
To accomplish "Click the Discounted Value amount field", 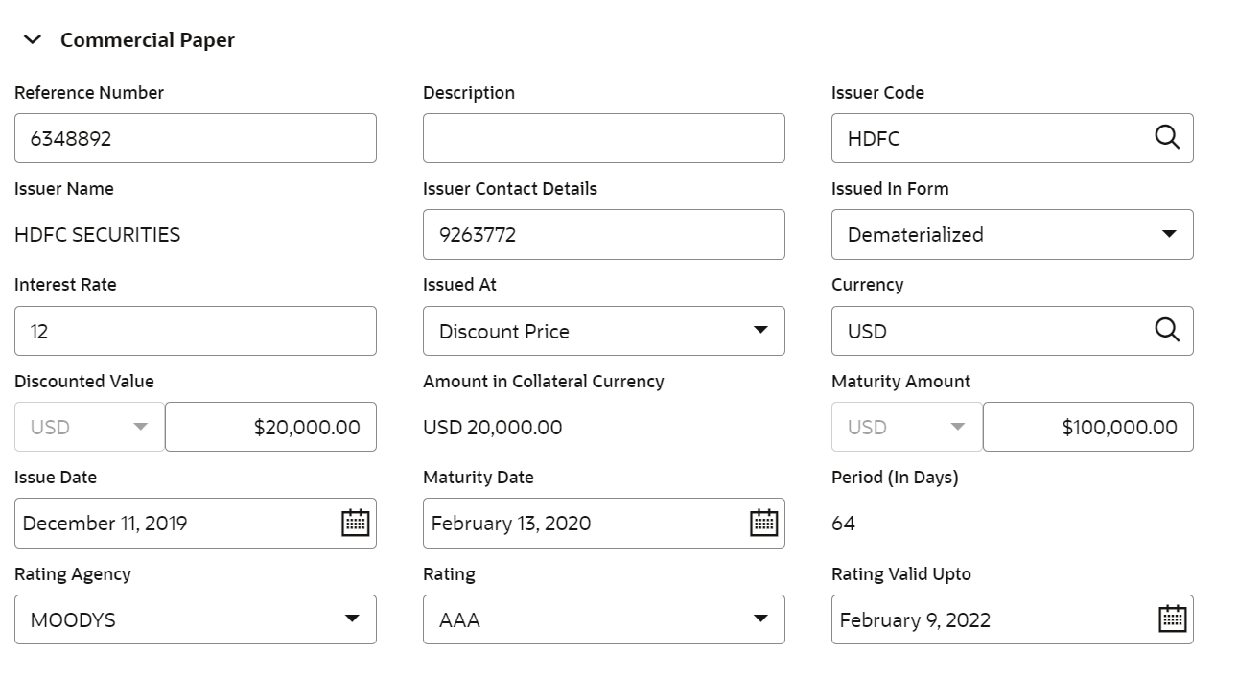I will click(270, 427).
